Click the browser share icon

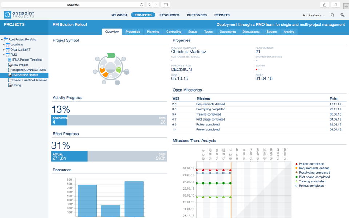pyautogui.click(x=325, y=4)
